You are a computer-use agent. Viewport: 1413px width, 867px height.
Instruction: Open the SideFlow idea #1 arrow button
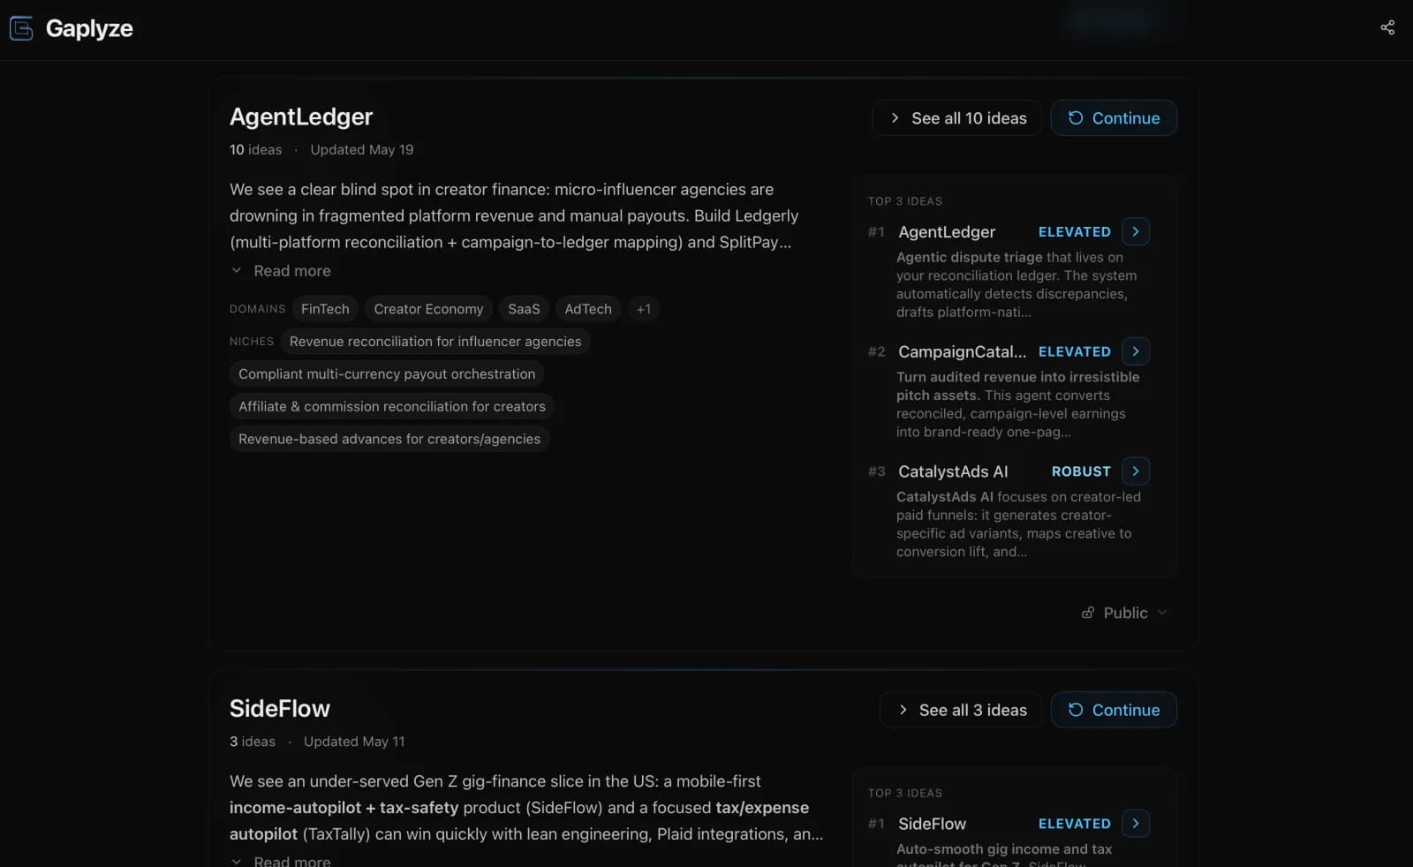(1136, 824)
